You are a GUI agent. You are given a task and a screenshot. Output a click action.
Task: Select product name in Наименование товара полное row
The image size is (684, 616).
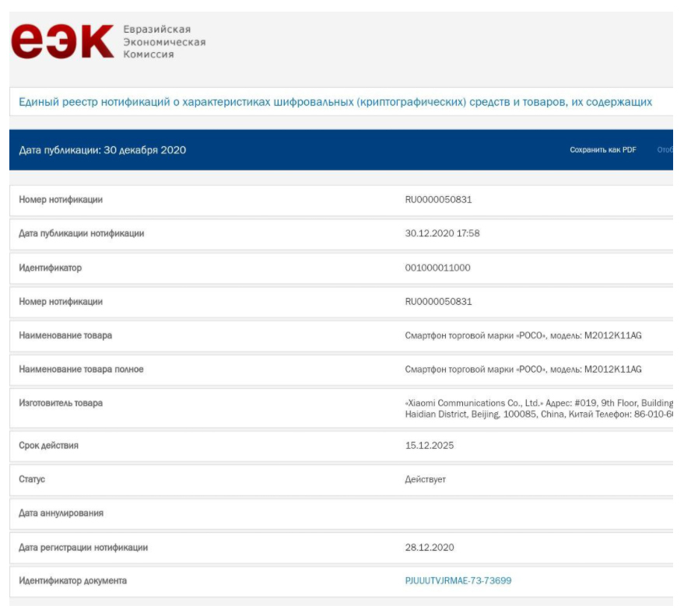524,369
